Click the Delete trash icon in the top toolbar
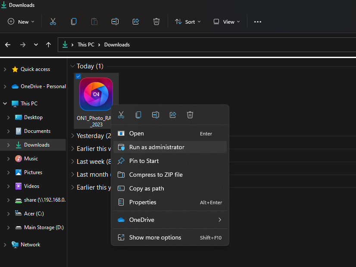Screen dimensions: 356x267 pos(156,22)
